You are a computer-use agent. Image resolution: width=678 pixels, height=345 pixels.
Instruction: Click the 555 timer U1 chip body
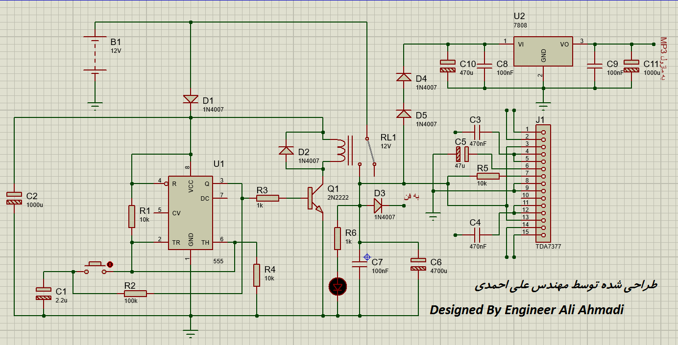pos(191,213)
